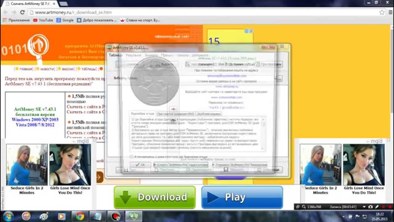394x222 pixels.
Task: Open the Google bookmark
Action: tap(65, 20)
